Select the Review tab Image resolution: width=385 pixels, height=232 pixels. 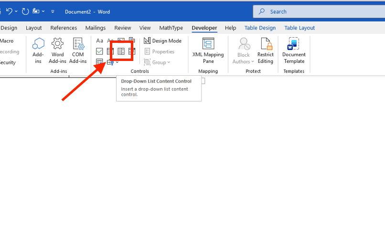(123, 28)
